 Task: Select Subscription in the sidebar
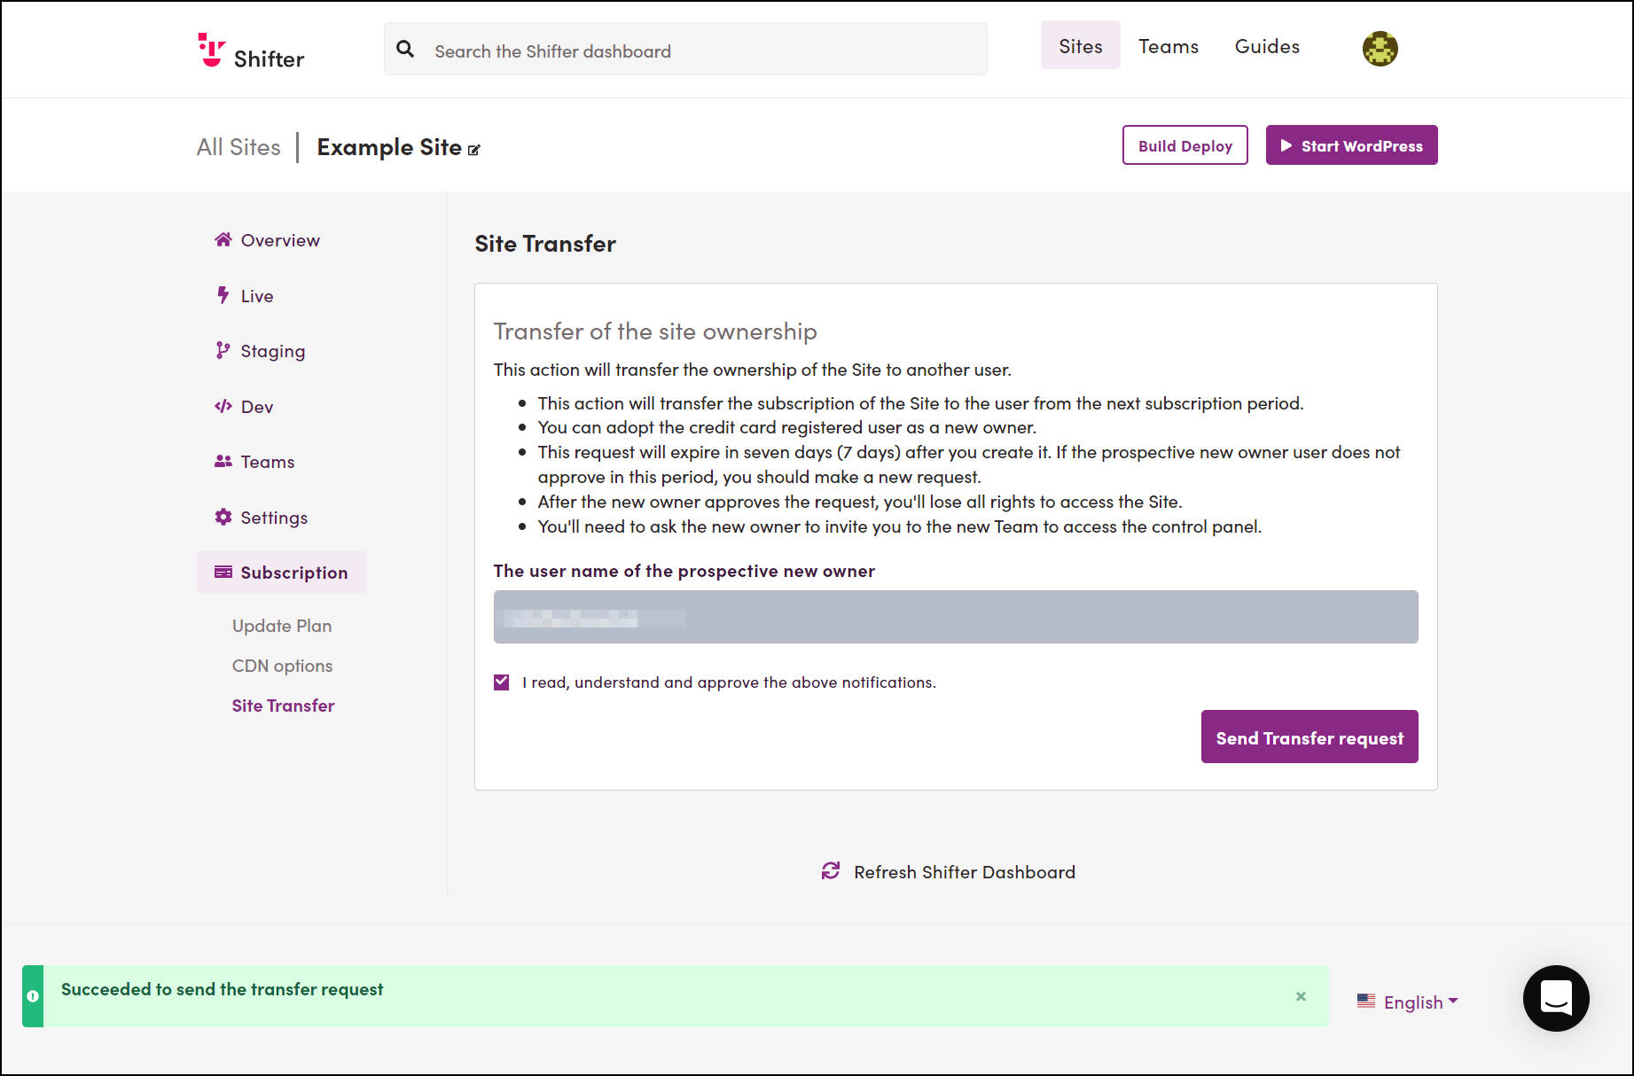281,572
